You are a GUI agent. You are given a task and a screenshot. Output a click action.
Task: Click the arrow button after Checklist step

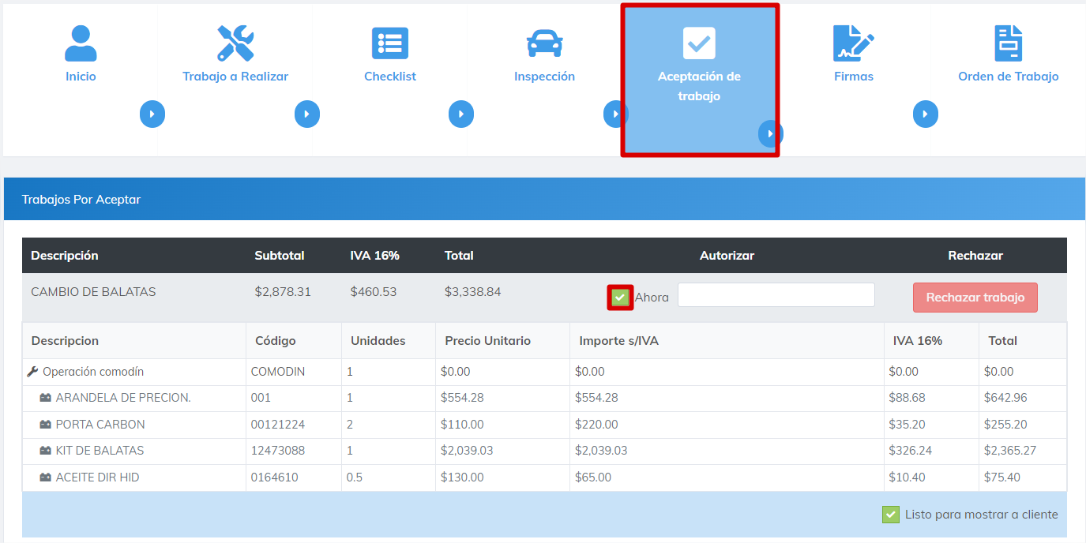pos(461,114)
